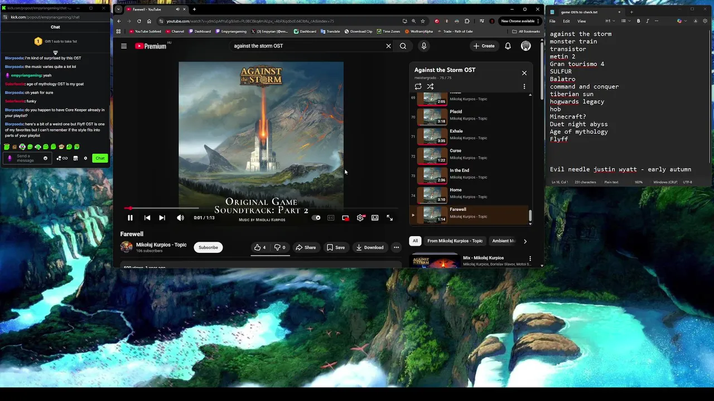The width and height of the screenshot is (714, 401).
Task: Mute the YouTube player volume
Action: (180, 218)
